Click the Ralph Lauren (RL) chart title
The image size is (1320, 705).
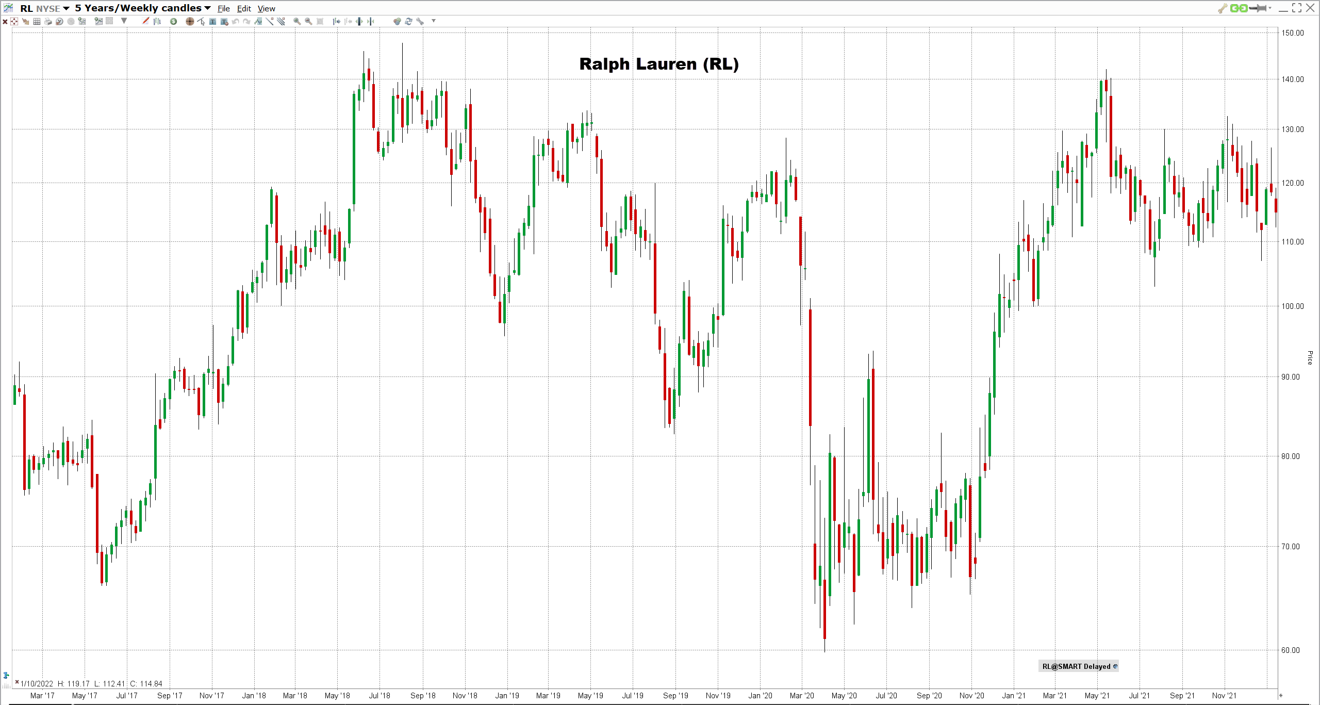coord(659,64)
